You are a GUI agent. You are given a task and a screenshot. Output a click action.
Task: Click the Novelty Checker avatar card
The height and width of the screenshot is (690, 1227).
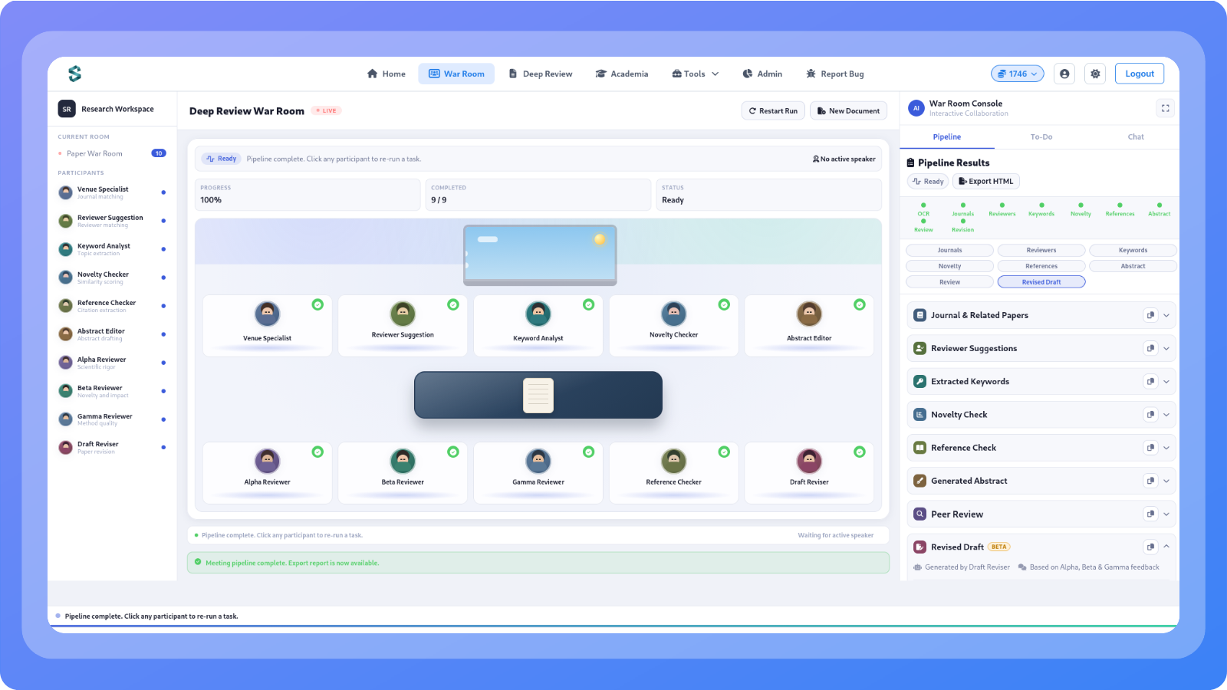[x=673, y=326]
